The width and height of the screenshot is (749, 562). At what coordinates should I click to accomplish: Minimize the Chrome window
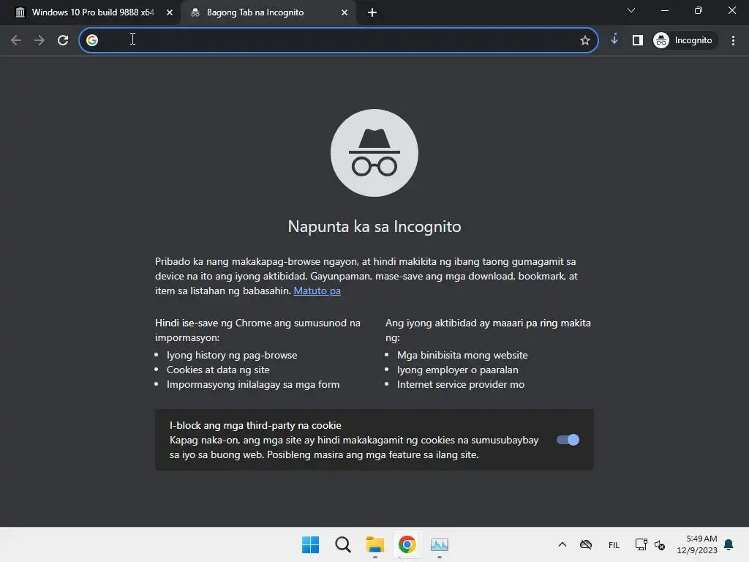tap(664, 10)
